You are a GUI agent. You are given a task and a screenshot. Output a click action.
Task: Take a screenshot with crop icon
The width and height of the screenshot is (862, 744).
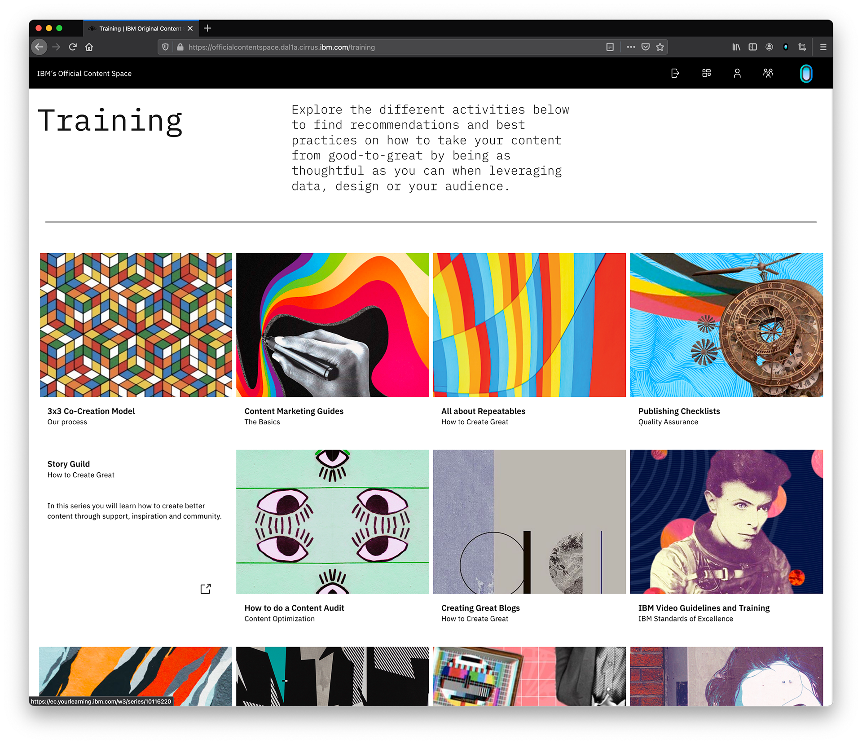(802, 47)
